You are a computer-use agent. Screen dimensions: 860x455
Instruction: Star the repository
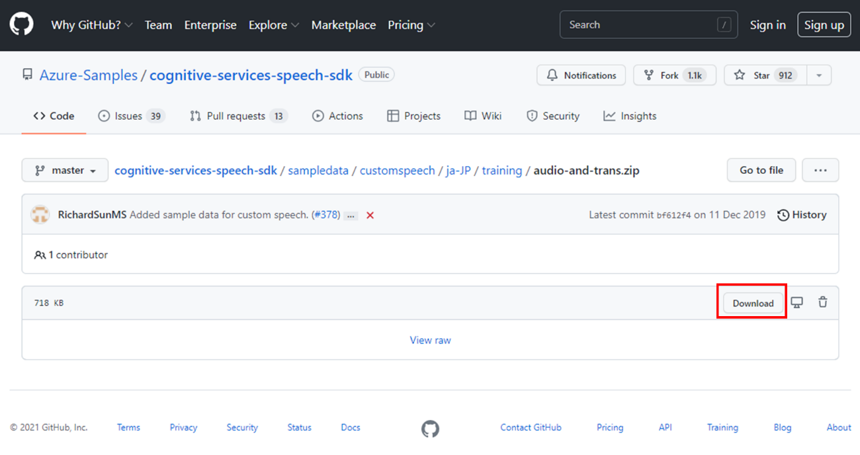coord(765,75)
